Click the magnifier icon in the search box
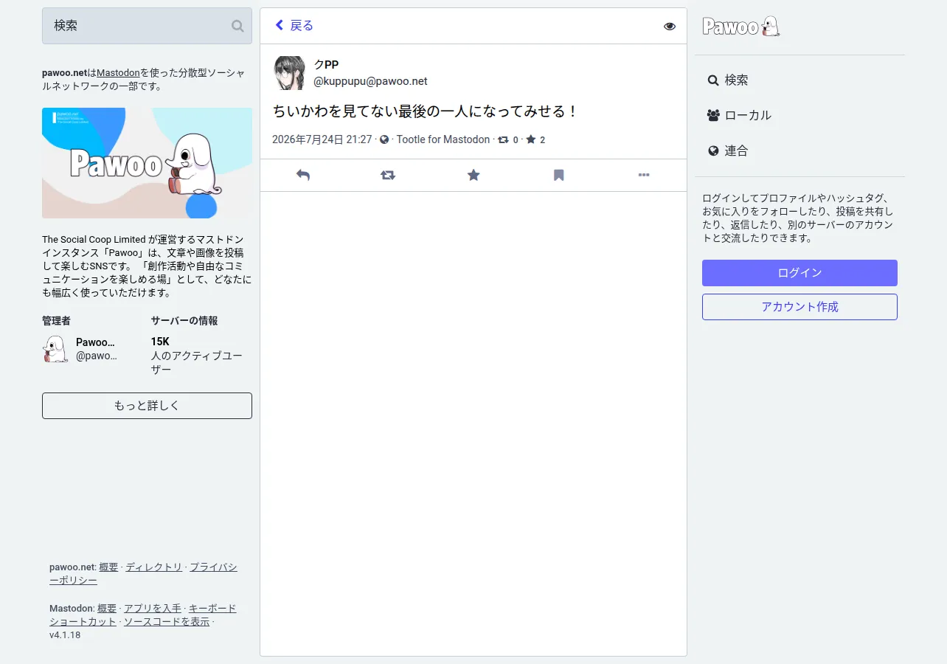947x664 pixels. 237,26
